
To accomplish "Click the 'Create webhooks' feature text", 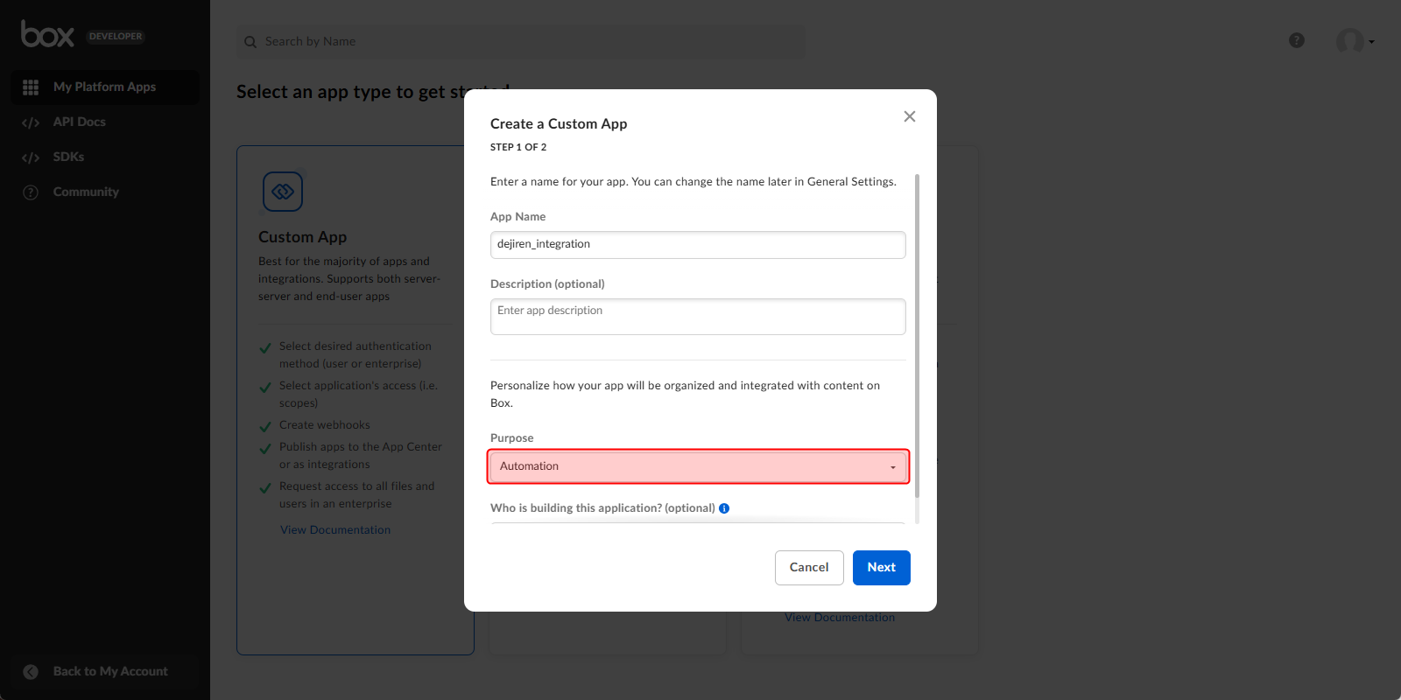I will (x=325, y=425).
